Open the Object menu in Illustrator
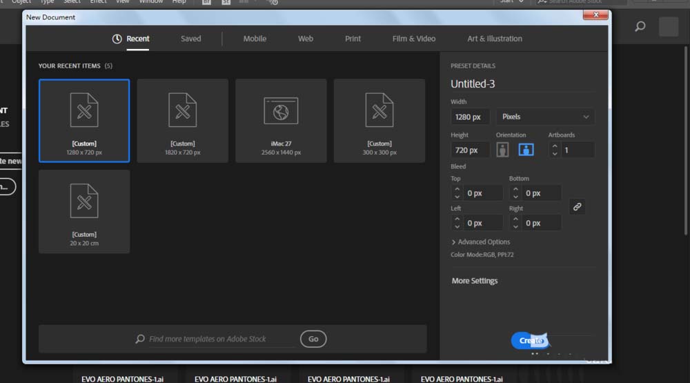Image resolution: width=690 pixels, height=383 pixels. [x=21, y=2]
